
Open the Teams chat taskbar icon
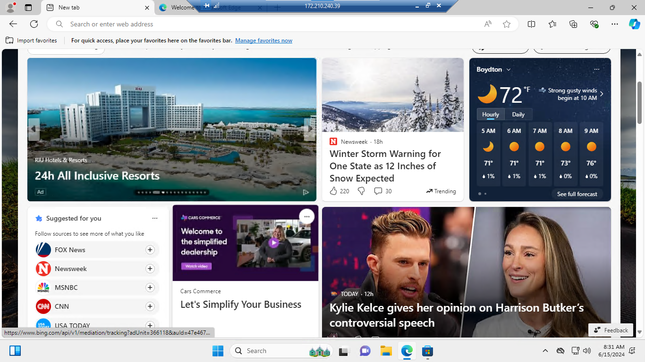tap(365, 351)
